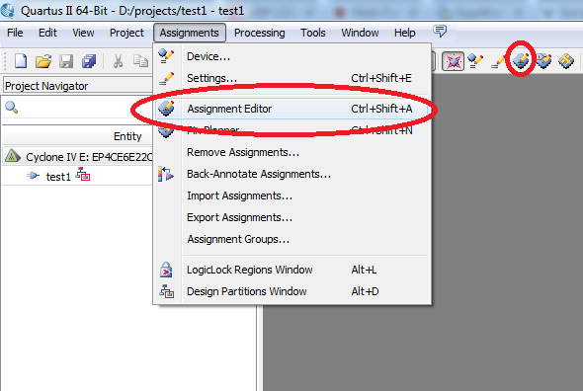The height and width of the screenshot is (391, 583).
Task: Open the Help menu
Action: pos(404,33)
